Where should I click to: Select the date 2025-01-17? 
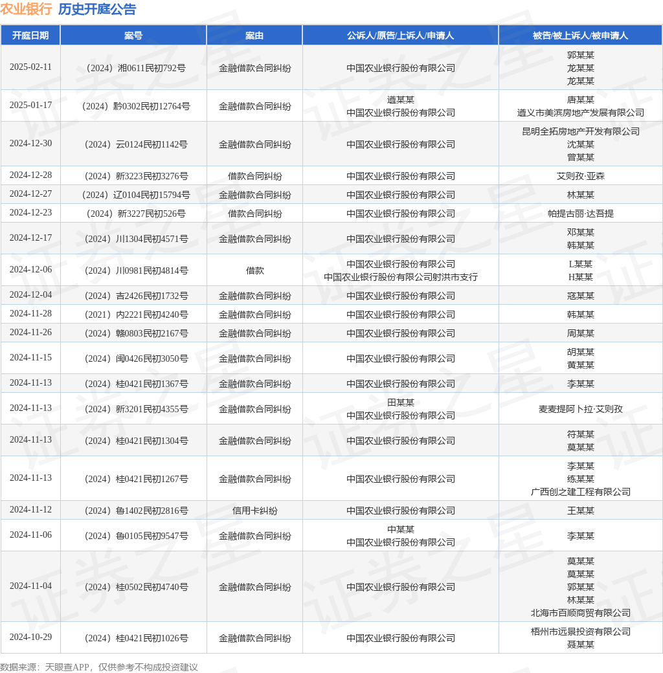point(30,105)
